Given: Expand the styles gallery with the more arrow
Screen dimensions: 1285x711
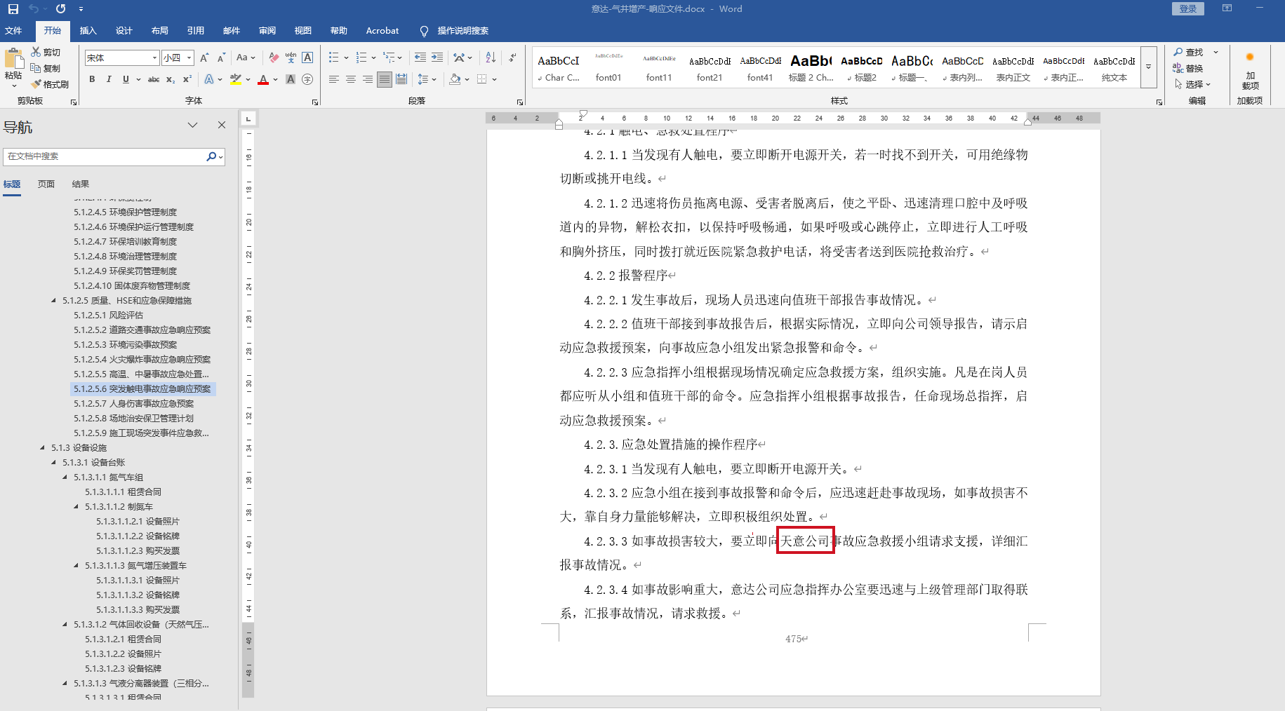Looking at the screenshot, I should [1149, 67].
